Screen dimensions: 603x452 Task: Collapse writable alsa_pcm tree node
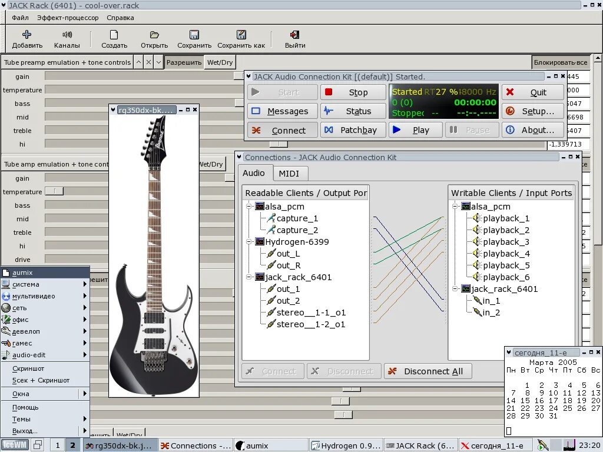(455, 207)
